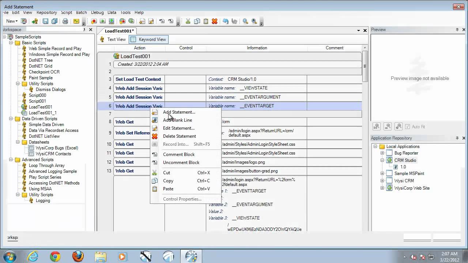The image size is (468, 263).
Task: Pin the Application Repository panel
Action: pos(457,138)
